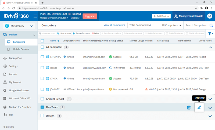215x130 pixels.
Task: Bookmark page with the star icon
Action: coord(196,8)
